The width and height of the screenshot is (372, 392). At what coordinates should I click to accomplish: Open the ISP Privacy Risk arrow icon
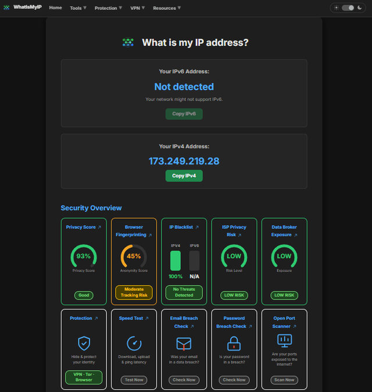(x=239, y=235)
